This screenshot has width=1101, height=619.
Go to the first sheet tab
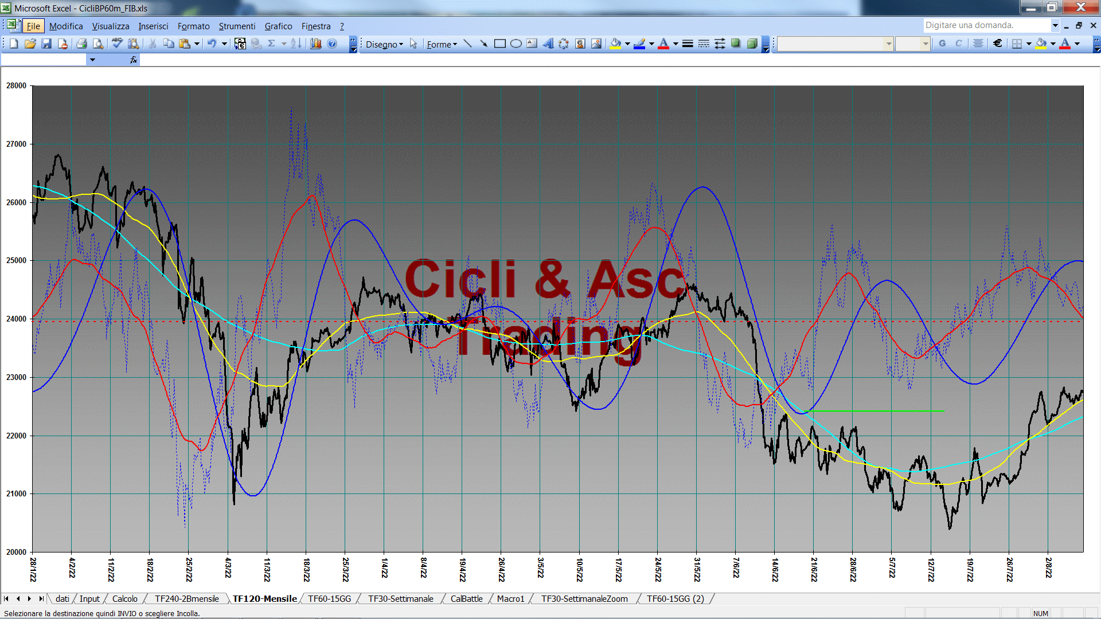(x=6, y=598)
